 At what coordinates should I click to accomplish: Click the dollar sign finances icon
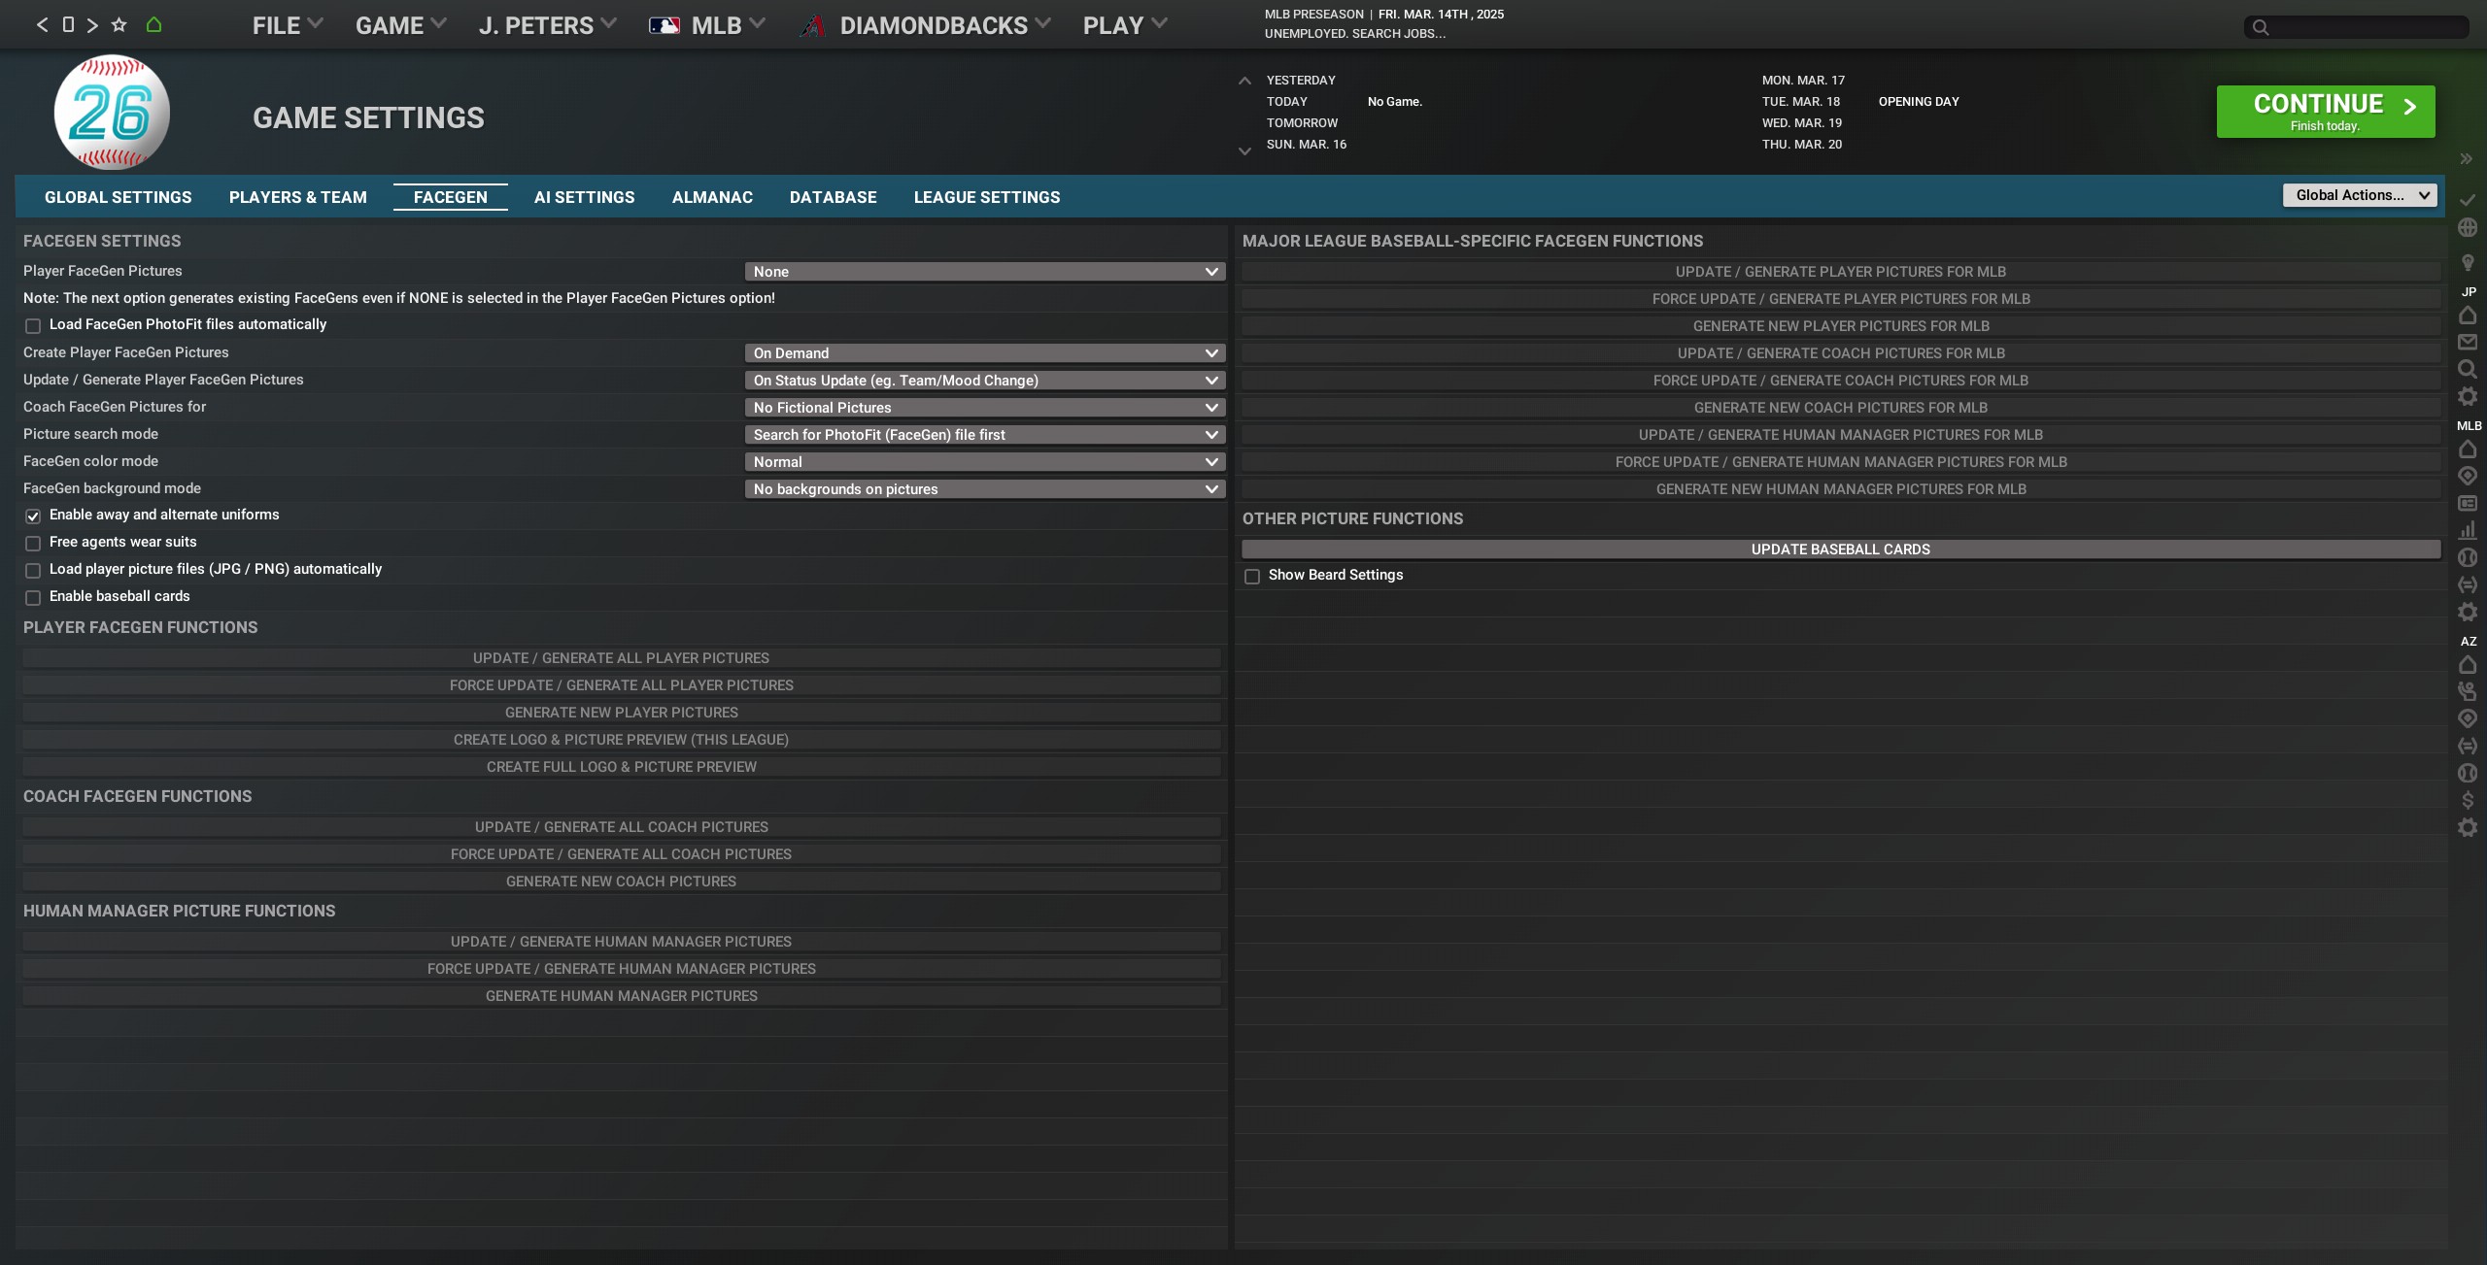point(2467,801)
